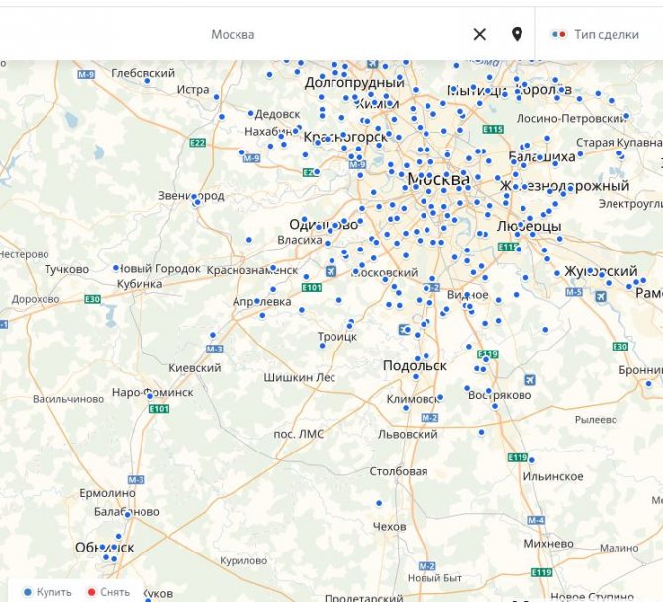Select the blue marker near Глебовский

pos(147,81)
